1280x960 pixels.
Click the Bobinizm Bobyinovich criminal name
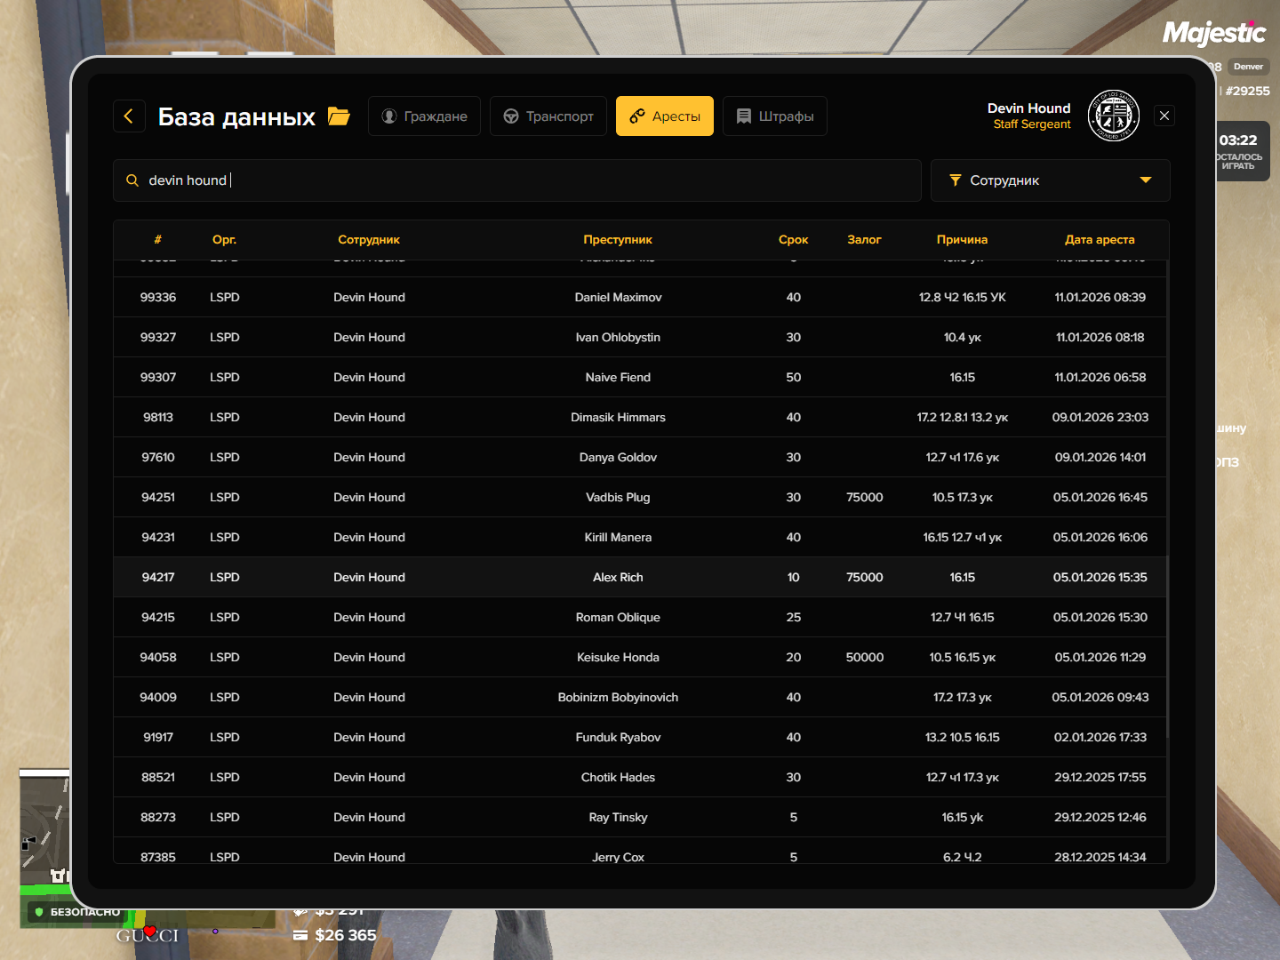click(x=618, y=697)
